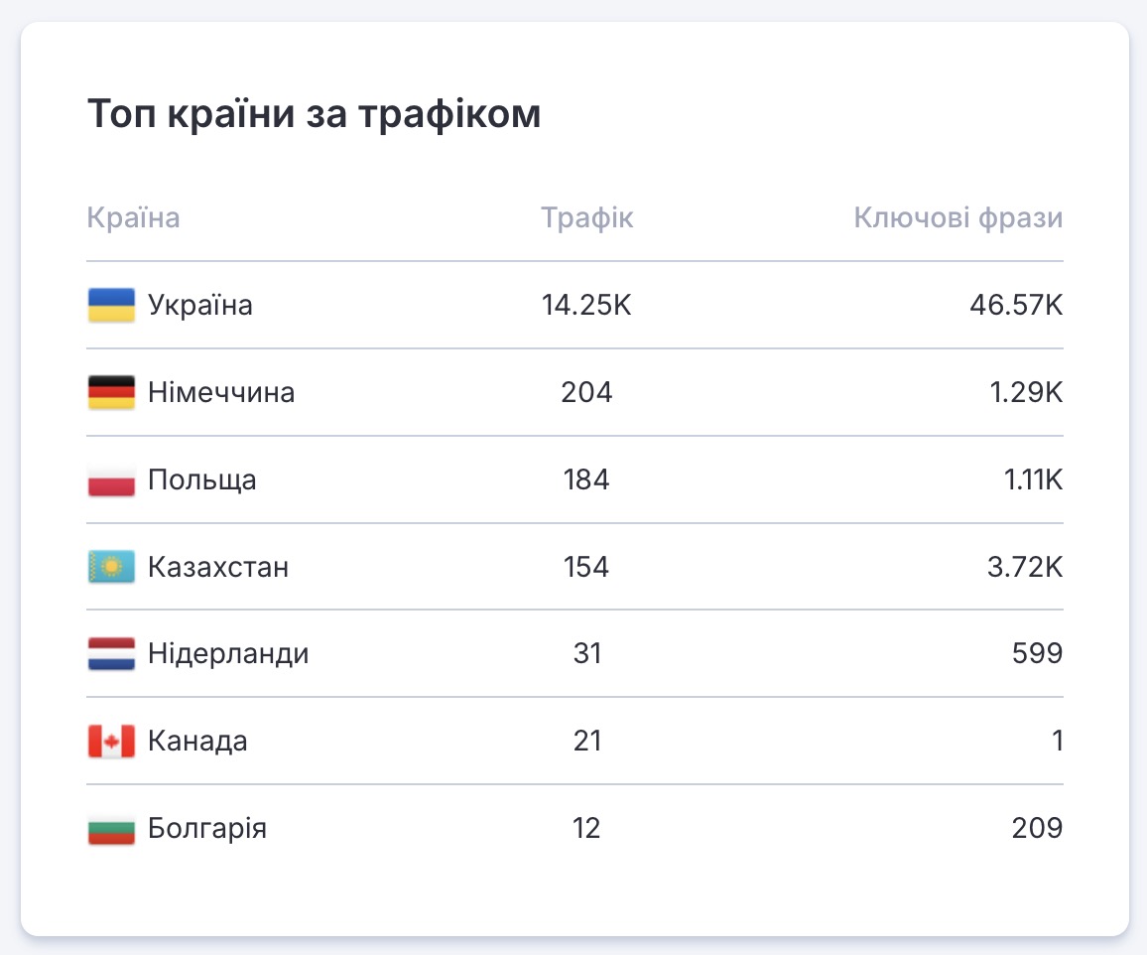Click Ukraine's 46.57K keywords value
Image resolution: width=1147 pixels, height=955 pixels.
[x=1016, y=306]
